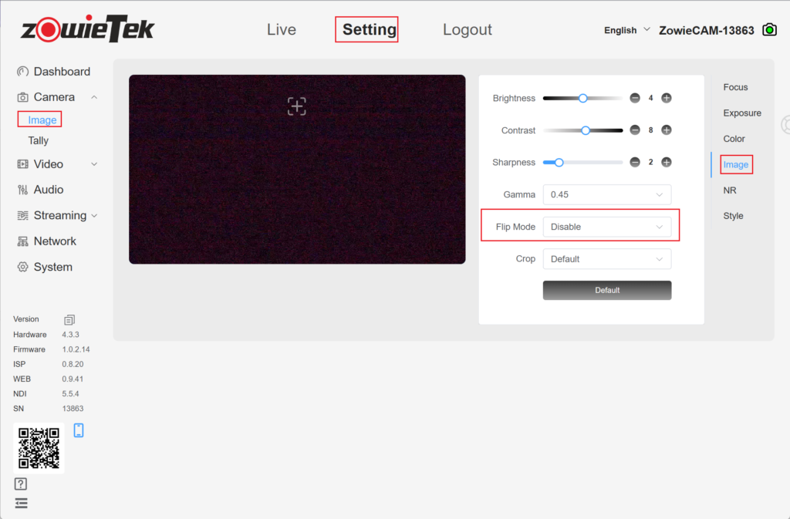790x519 pixels.
Task: Expand the Streaming menu chevron
Action: (94, 215)
